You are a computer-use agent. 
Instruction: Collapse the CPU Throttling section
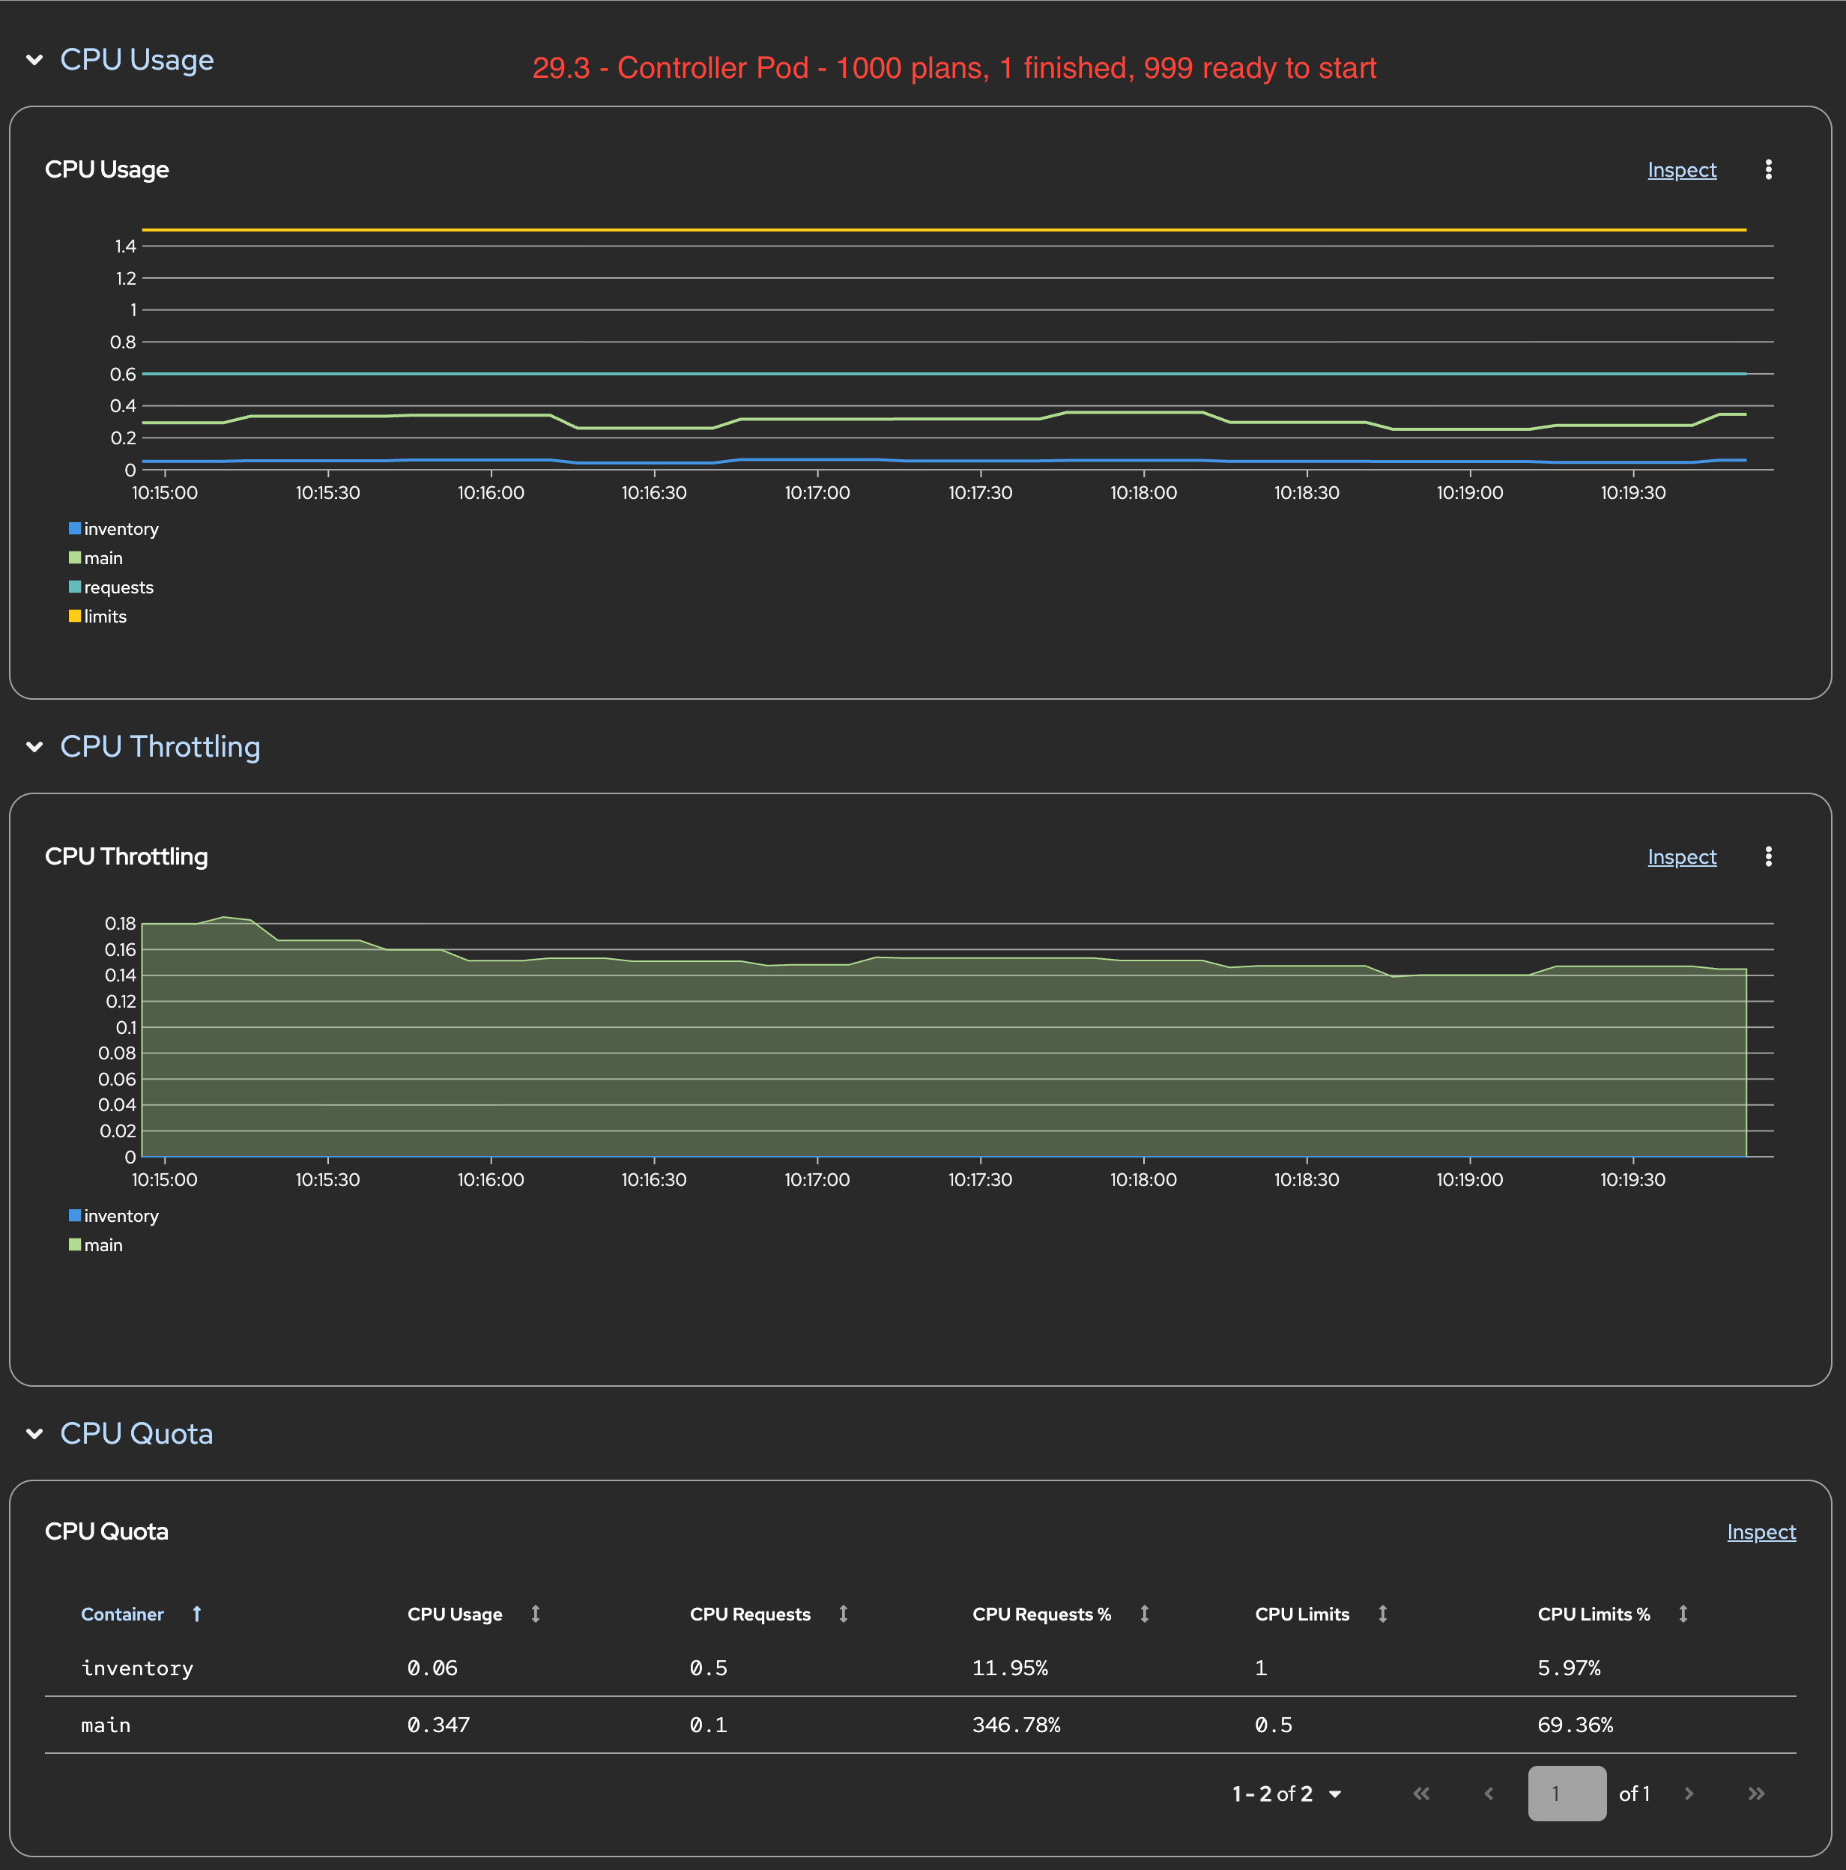(x=35, y=747)
